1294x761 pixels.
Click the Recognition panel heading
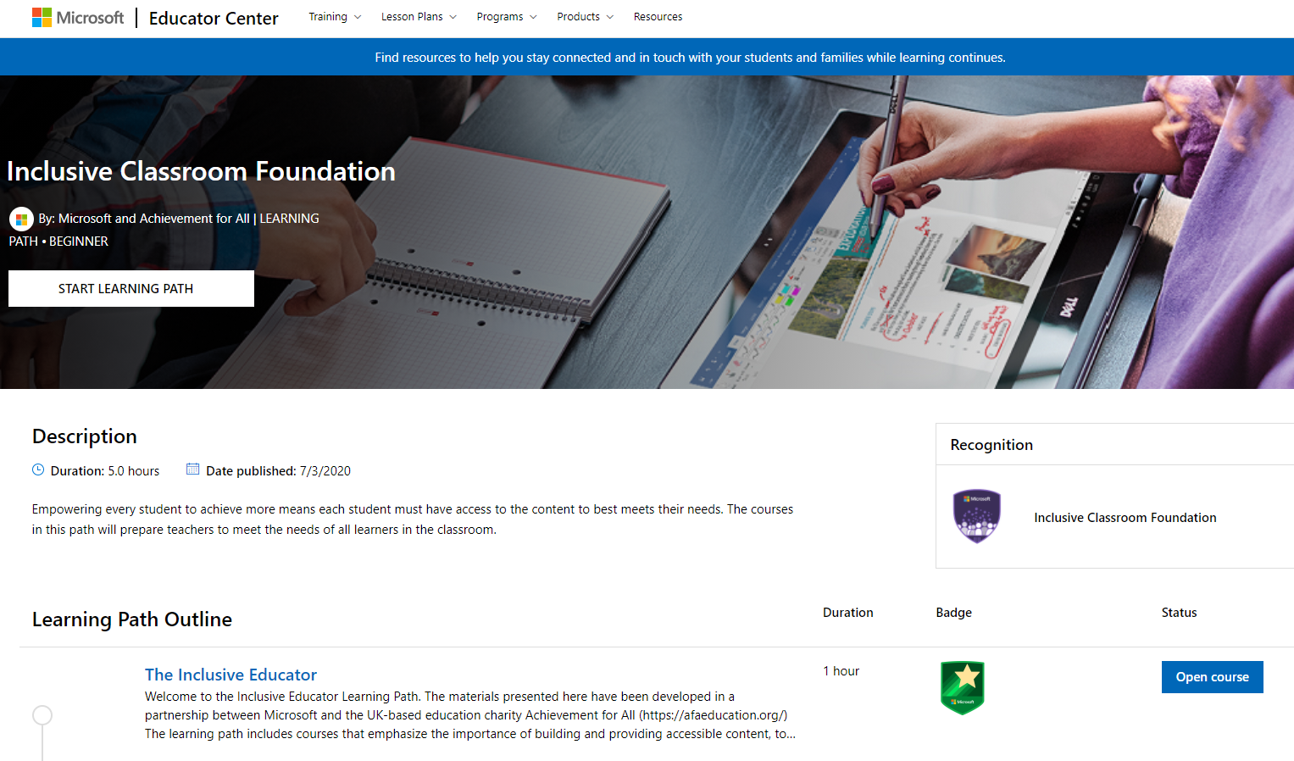click(991, 445)
